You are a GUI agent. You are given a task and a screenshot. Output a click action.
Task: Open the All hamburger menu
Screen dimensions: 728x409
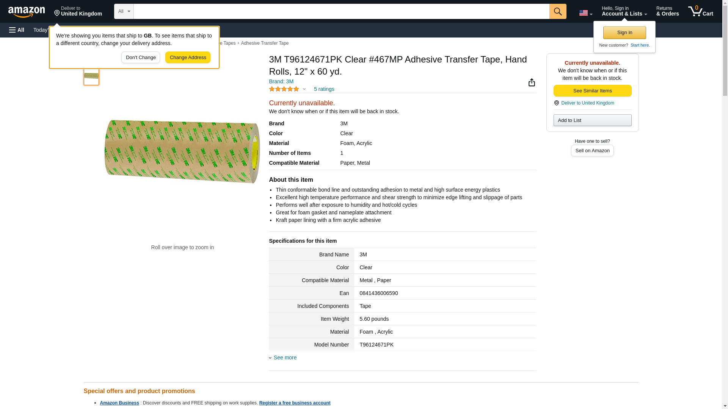17,30
